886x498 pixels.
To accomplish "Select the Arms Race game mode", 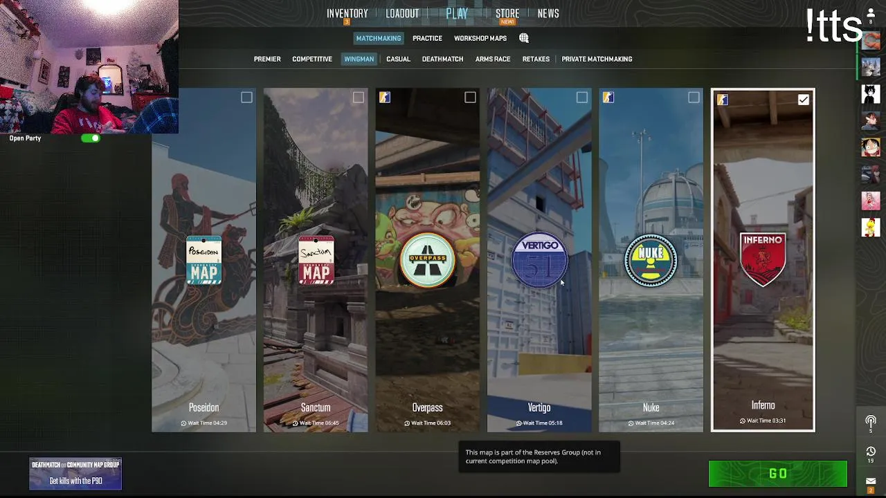I will [493, 59].
